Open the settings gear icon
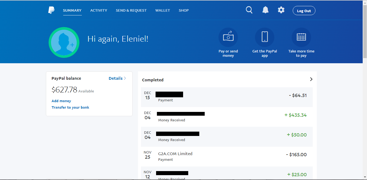The width and height of the screenshot is (367, 180). (x=281, y=10)
